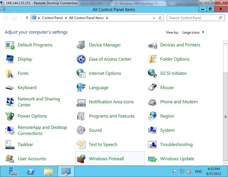Open the Windows Firewall brick wall icon

pyautogui.click(x=81, y=159)
